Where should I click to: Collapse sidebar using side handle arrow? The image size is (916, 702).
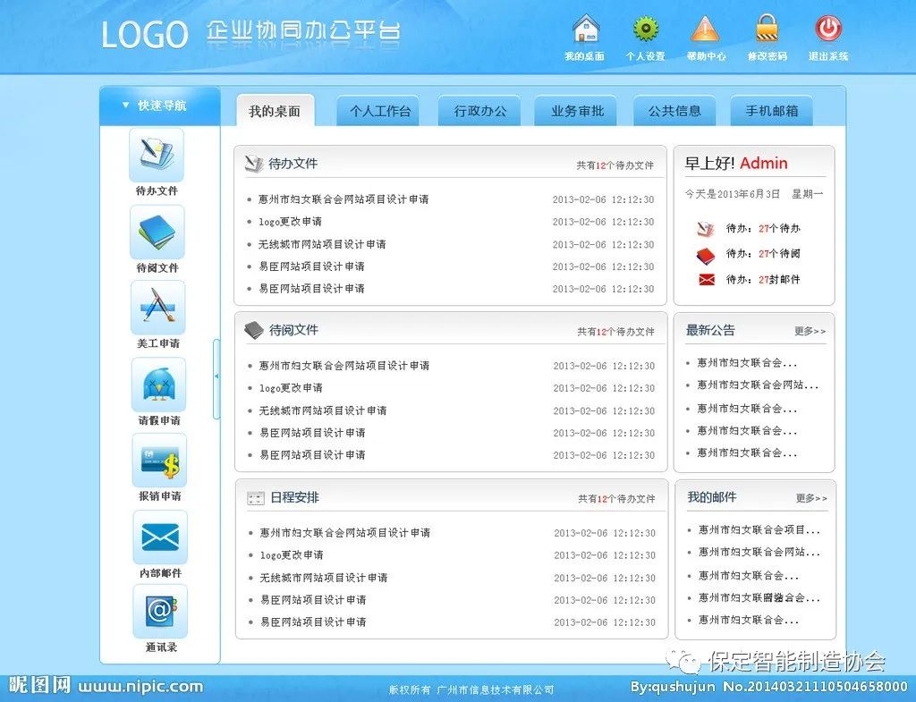(216, 377)
